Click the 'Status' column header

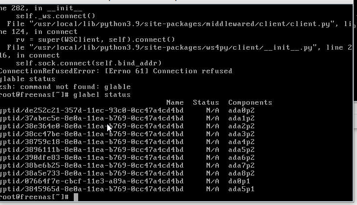(206, 102)
